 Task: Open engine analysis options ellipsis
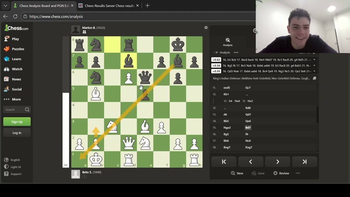coord(236,53)
